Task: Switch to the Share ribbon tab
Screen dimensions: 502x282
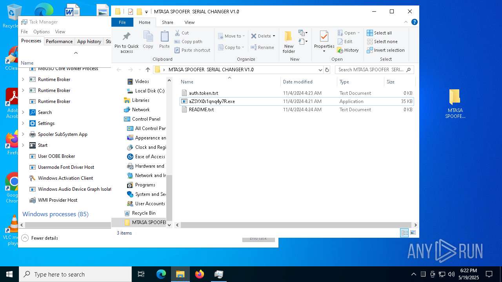Action: coord(167,22)
